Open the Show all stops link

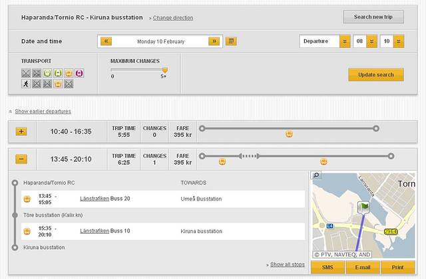click(287, 264)
